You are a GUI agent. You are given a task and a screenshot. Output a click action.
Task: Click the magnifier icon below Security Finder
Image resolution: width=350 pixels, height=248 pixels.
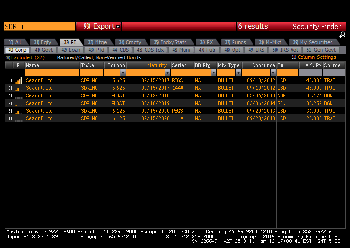pos(342,35)
